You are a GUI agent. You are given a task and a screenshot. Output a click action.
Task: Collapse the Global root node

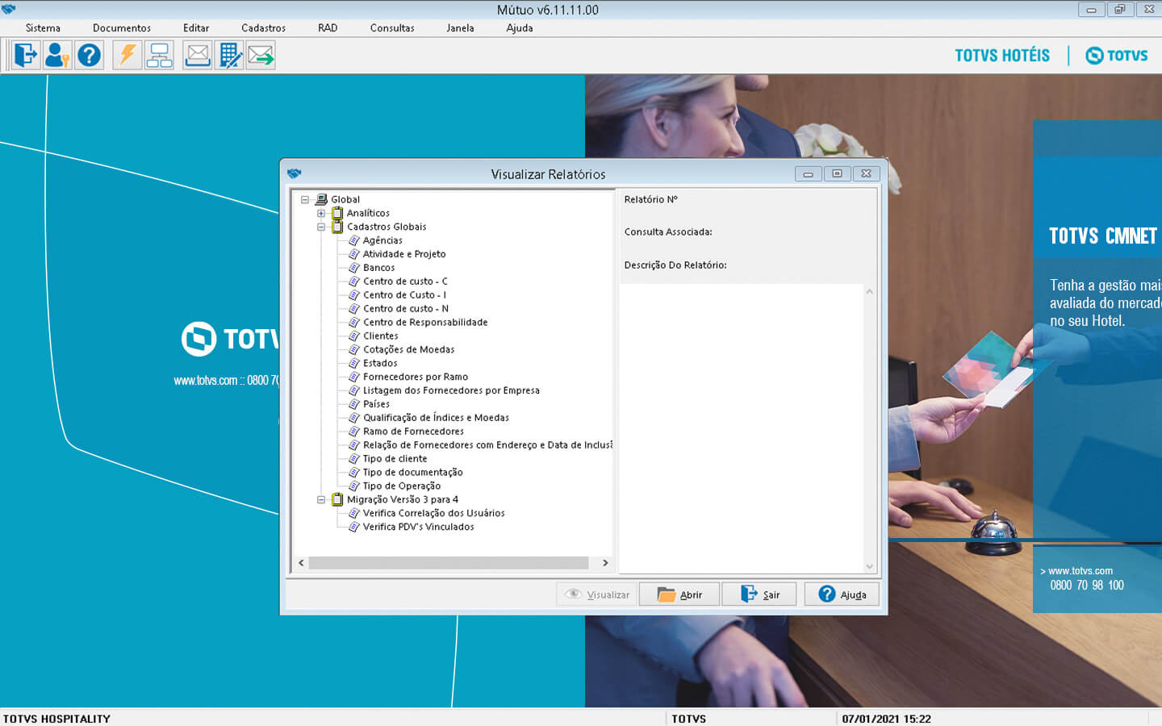click(x=305, y=200)
